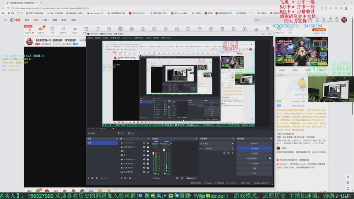
Task: Pop out the Audio Mixer dock icon
Action: (196, 138)
